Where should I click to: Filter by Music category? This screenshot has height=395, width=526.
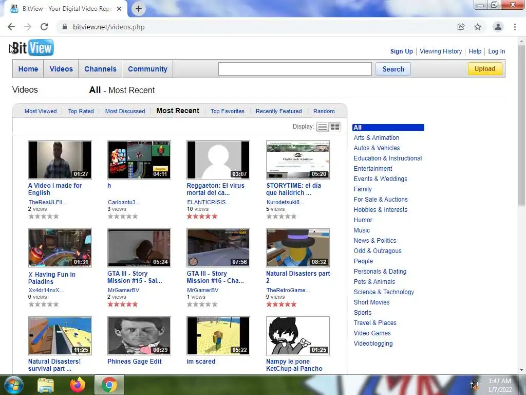[x=362, y=230]
